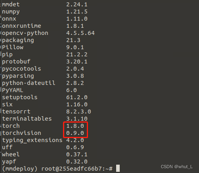Select the protobuf package name
The image size is (199, 173).
tap(16, 62)
